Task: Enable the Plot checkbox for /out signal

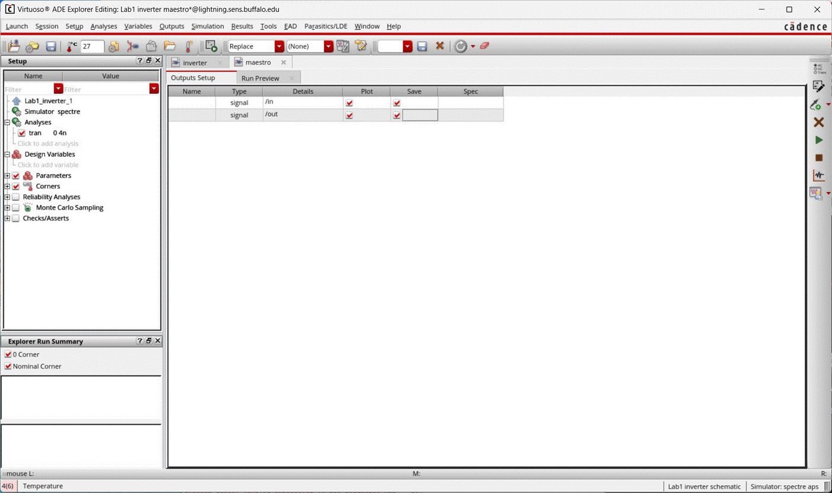Action: coord(350,115)
